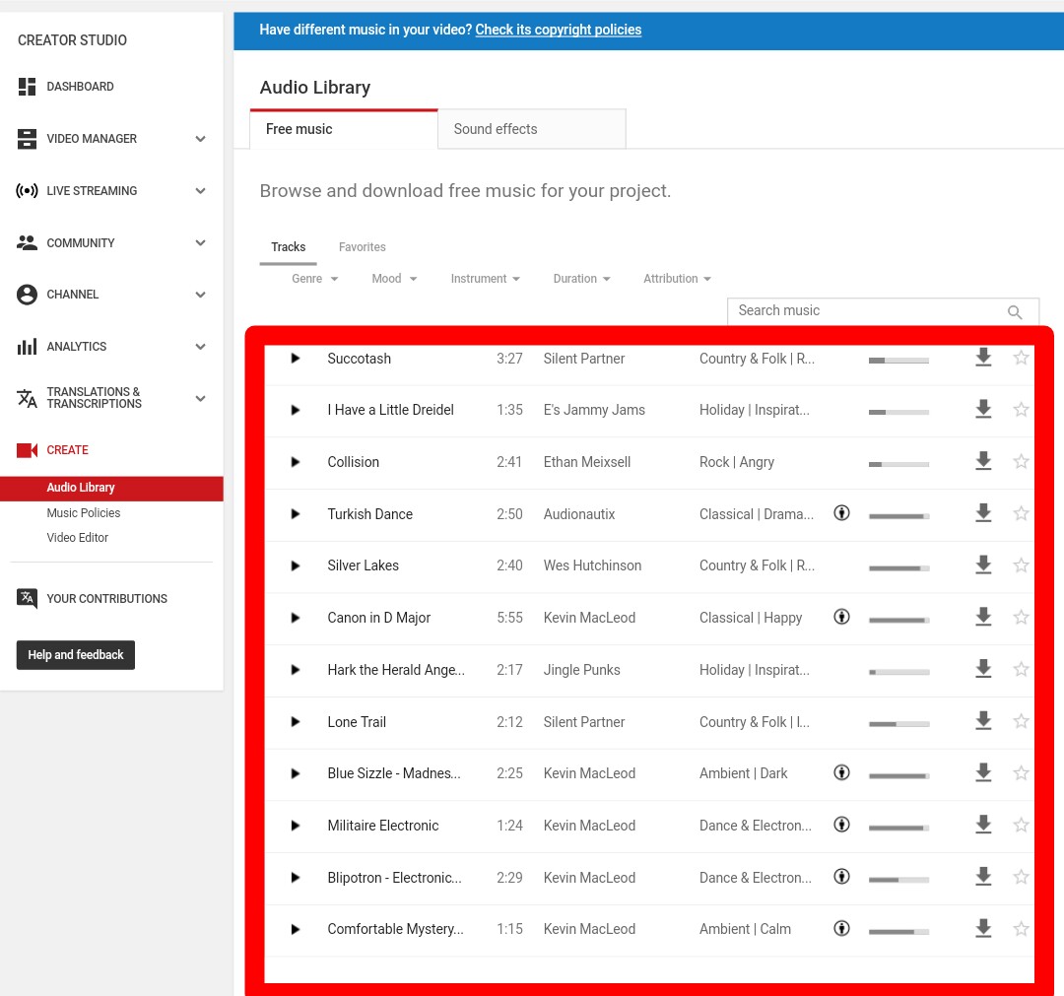Download the Collision track
The height and width of the screenshot is (996, 1064).
982,461
